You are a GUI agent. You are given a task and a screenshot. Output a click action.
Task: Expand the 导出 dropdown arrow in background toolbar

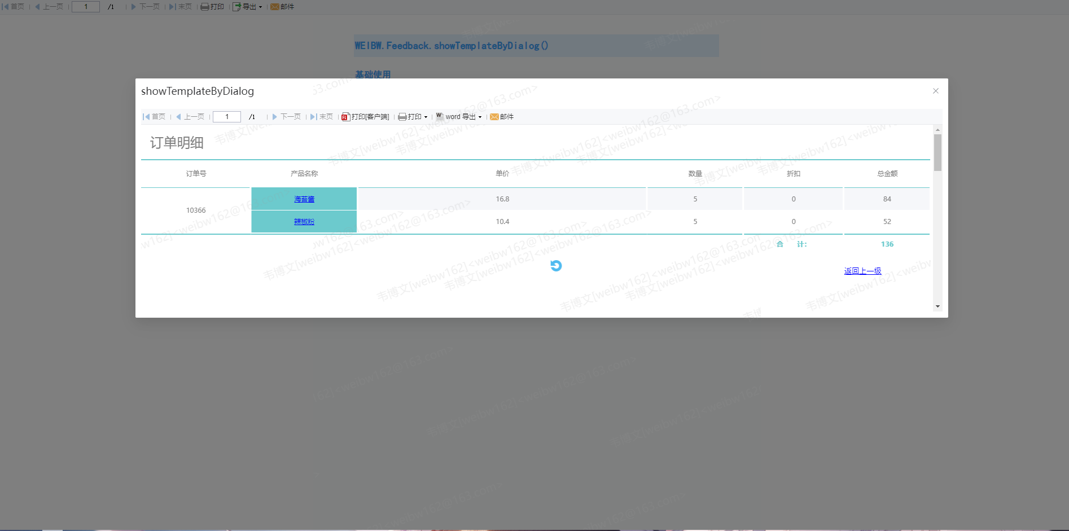click(x=260, y=7)
